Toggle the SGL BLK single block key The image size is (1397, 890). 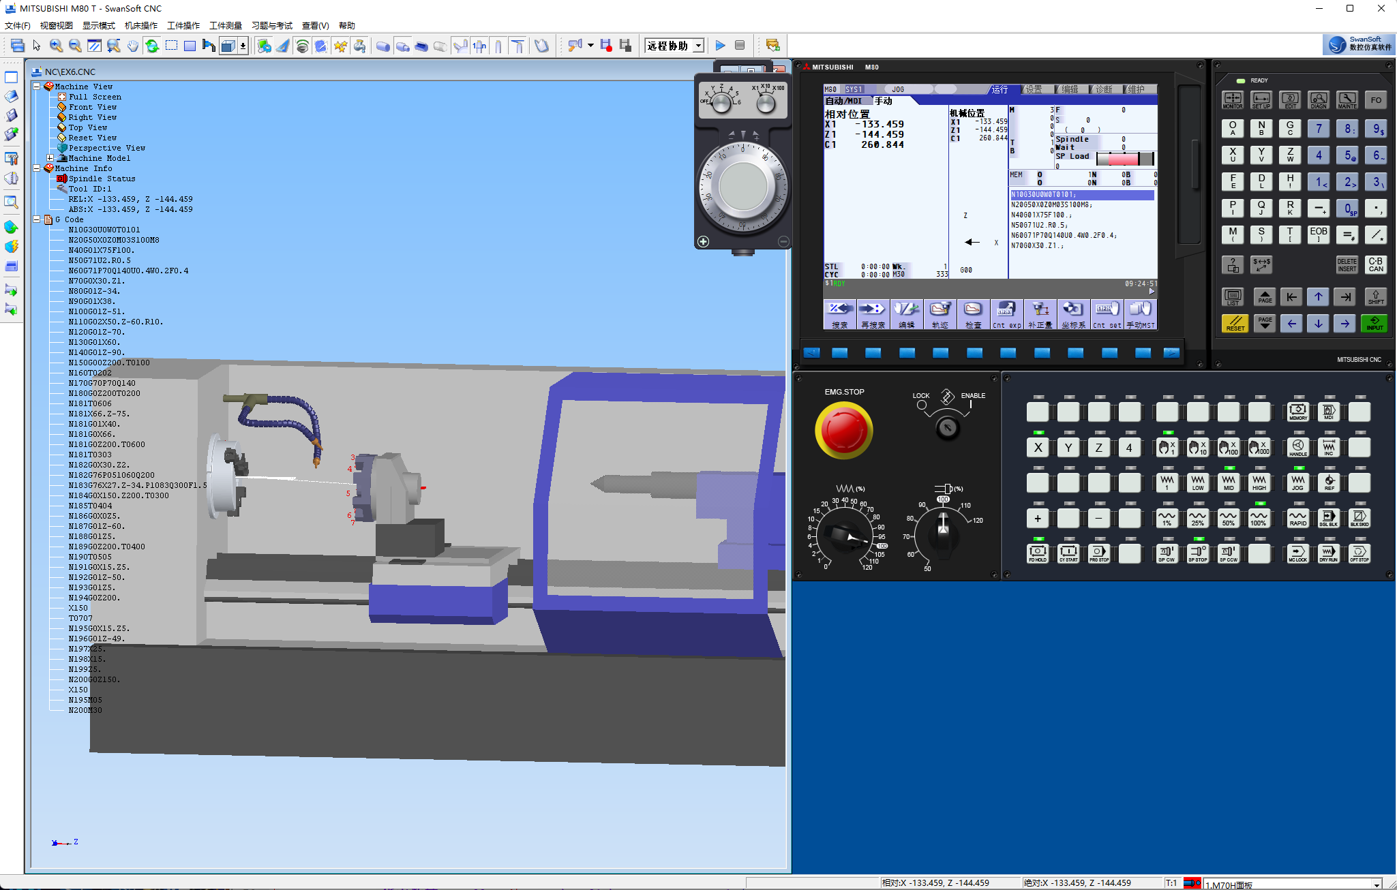point(1328,517)
